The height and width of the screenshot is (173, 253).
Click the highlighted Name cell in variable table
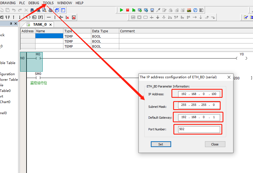pos(49,36)
